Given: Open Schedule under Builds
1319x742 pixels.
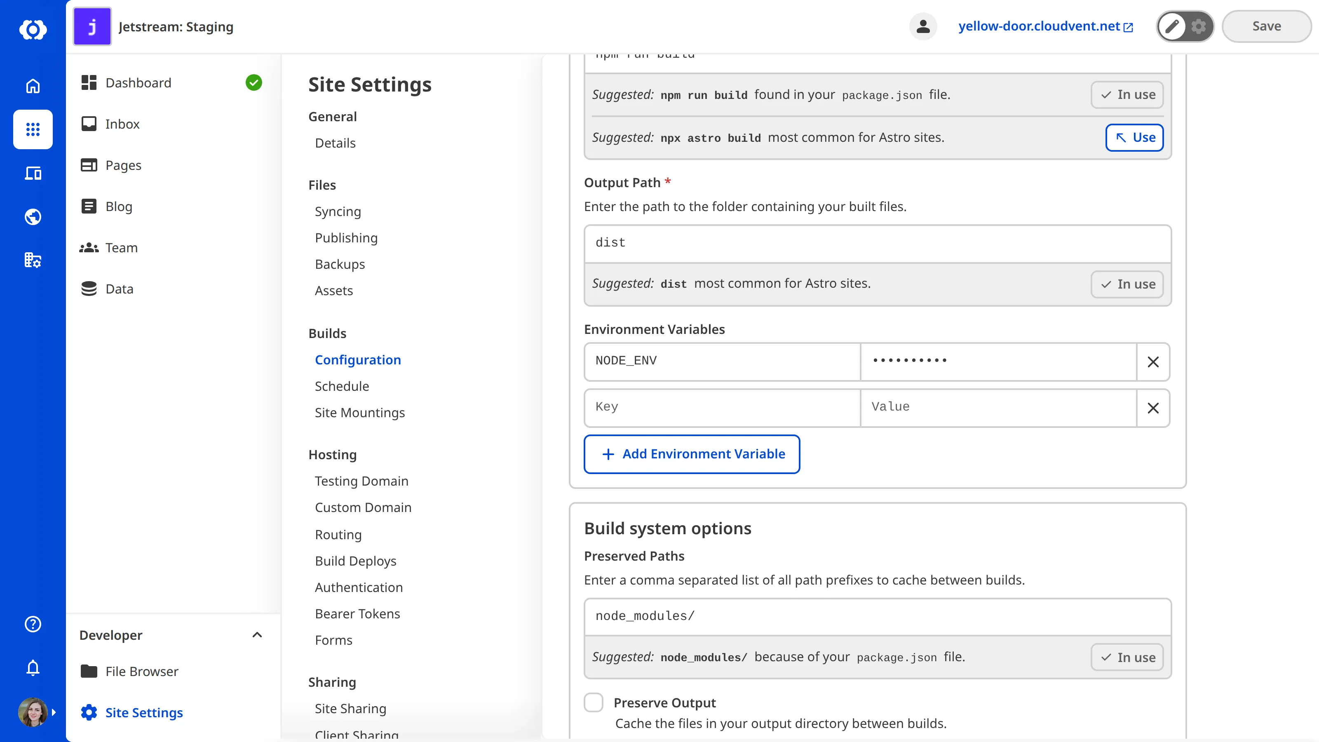Looking at the screenshot, I should [342, 386].
